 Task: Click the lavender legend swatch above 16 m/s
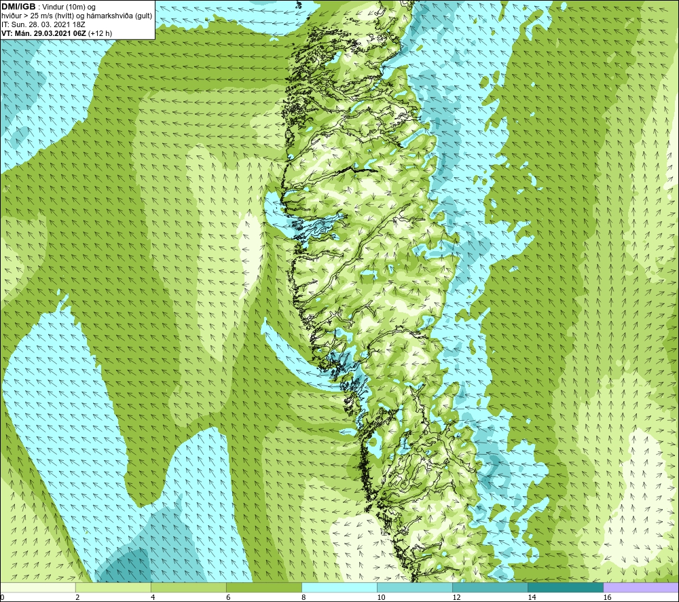(x=641, y=587)
